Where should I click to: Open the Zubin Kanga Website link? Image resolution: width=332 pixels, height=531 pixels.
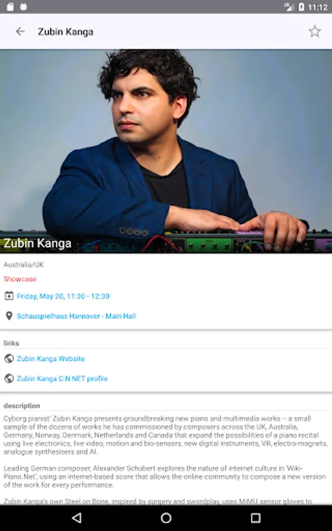point(51,359)
